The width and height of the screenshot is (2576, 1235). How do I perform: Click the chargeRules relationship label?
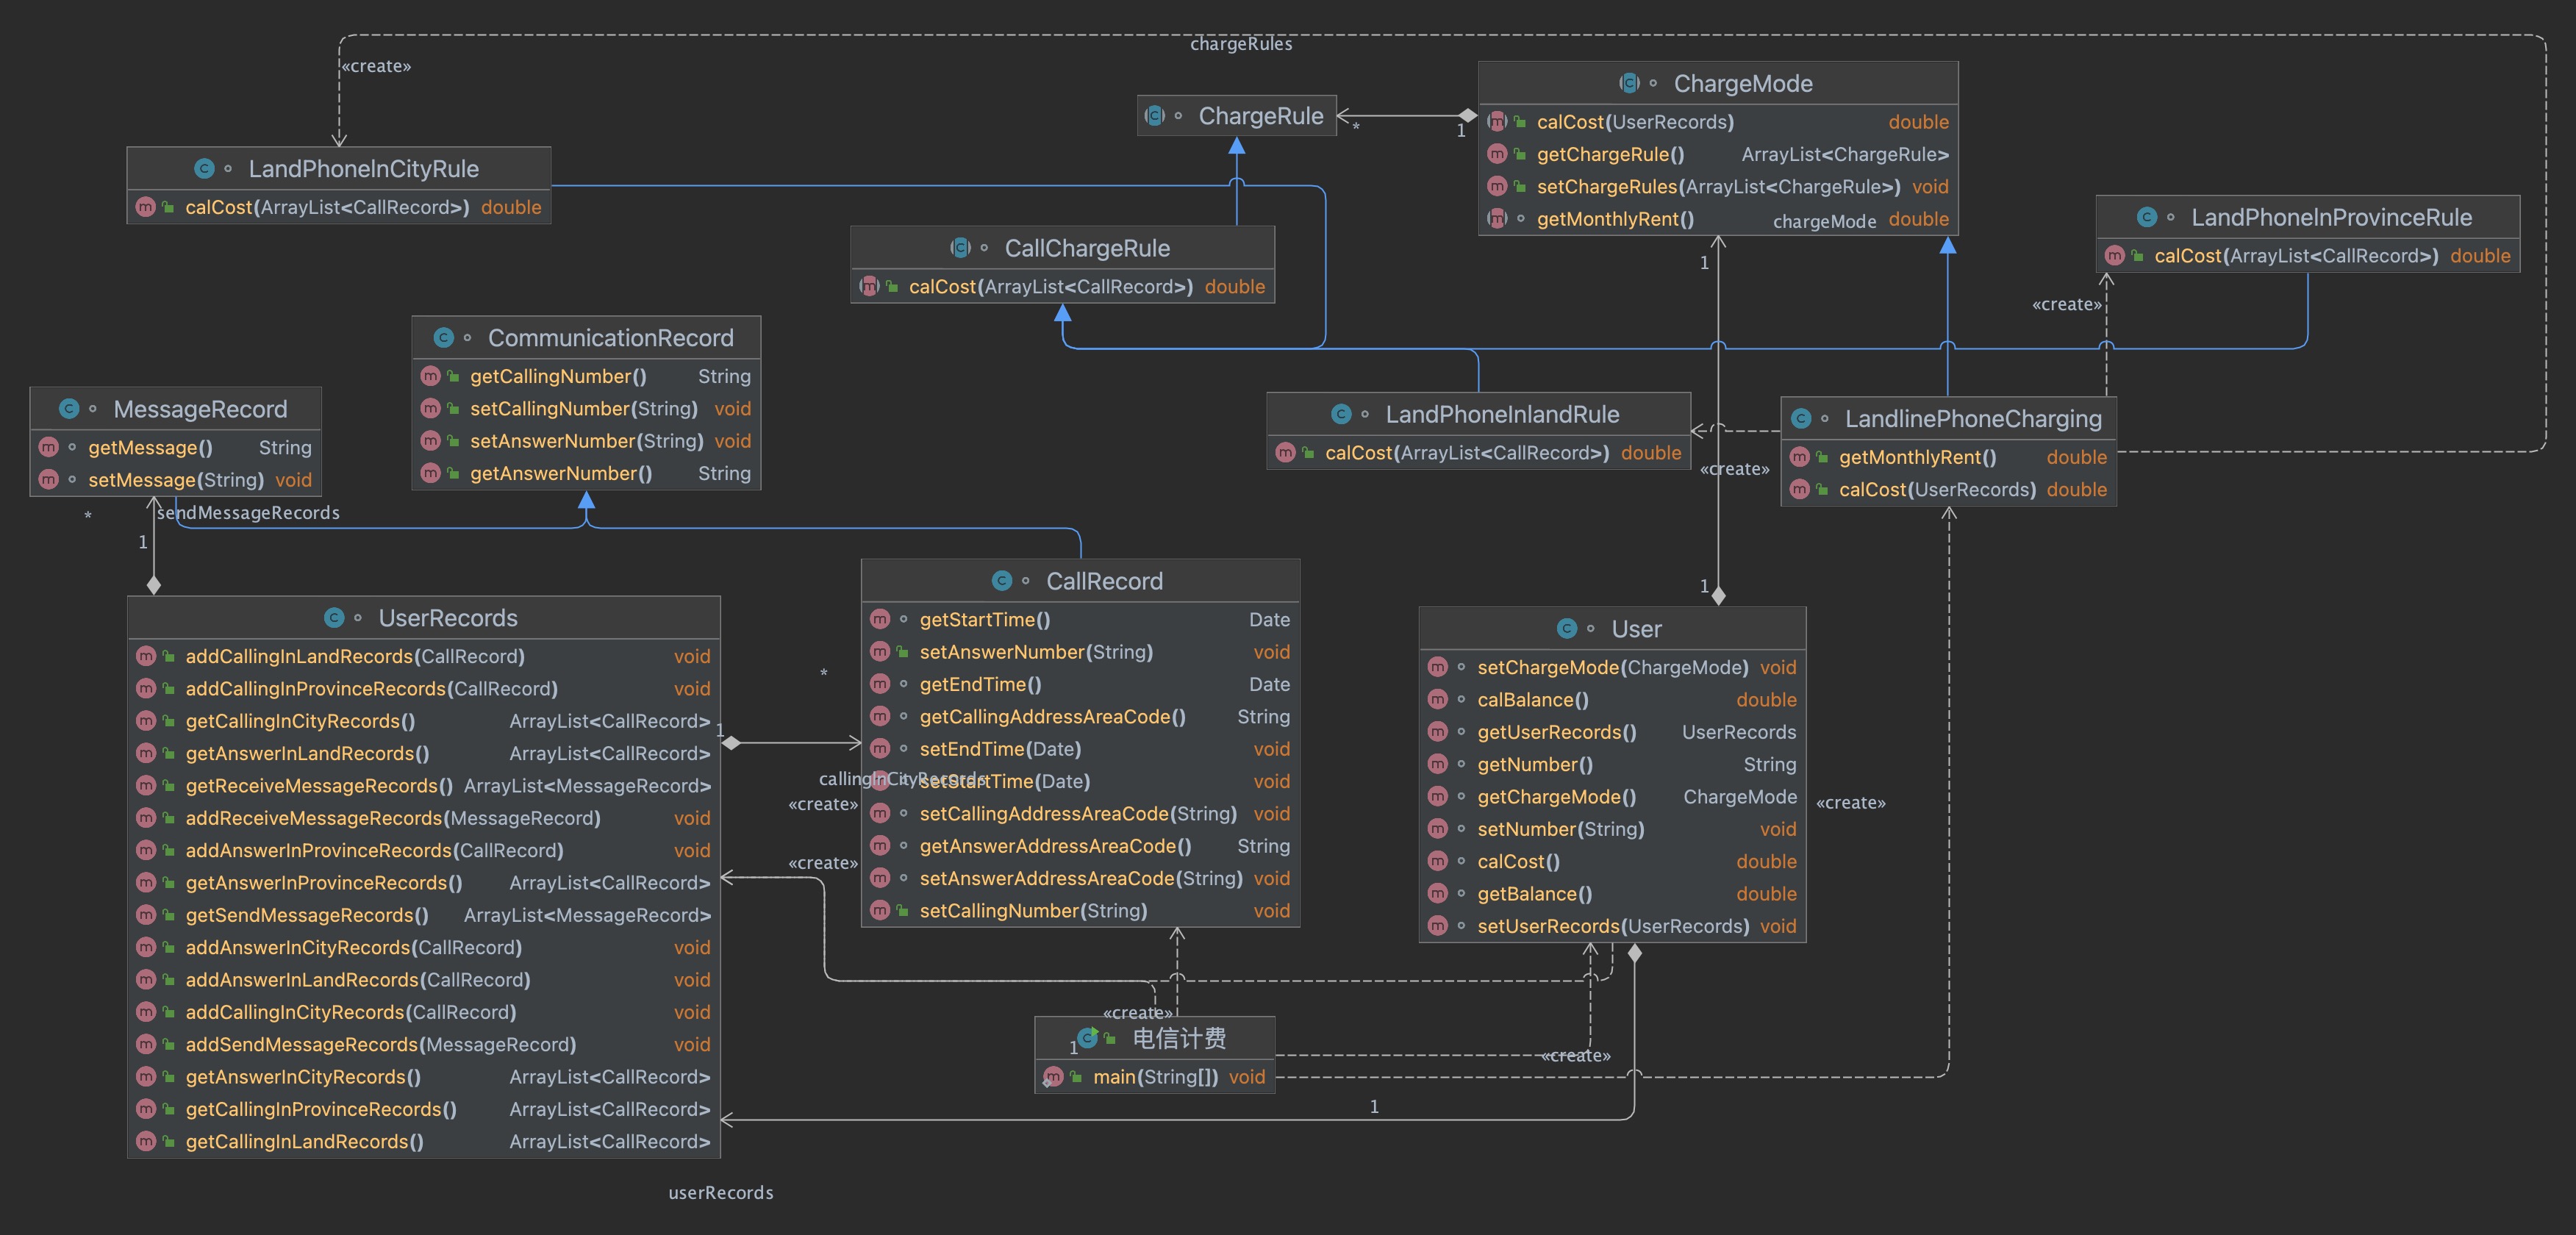pos(1240,44)
